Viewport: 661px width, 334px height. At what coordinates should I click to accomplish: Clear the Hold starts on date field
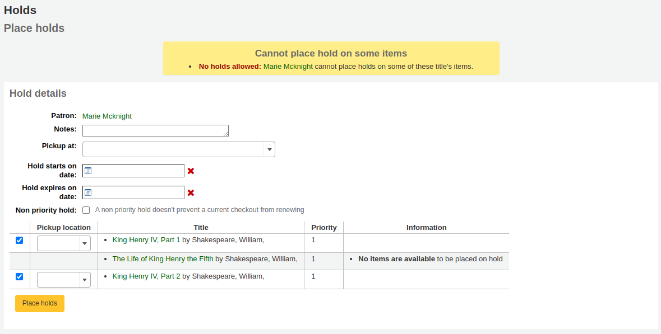(x=191, y=171)
